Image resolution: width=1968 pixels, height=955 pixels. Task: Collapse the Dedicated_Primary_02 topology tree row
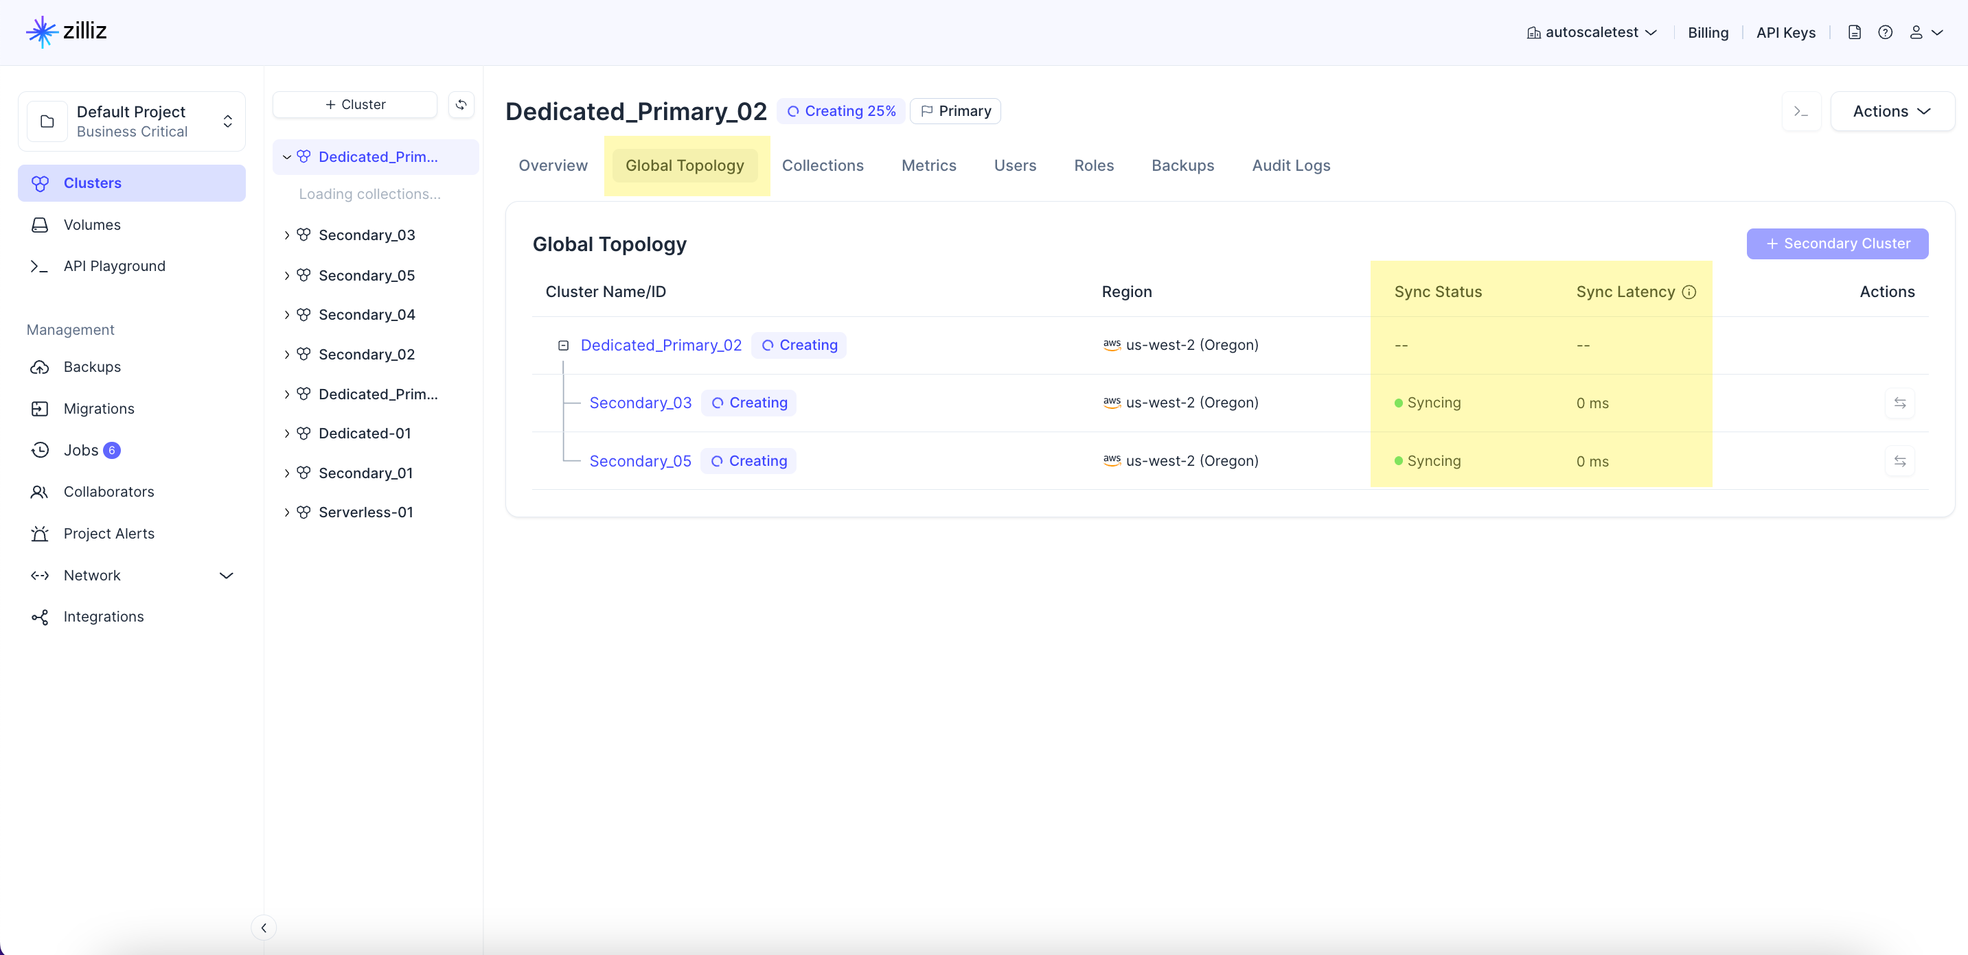click(563, 345)
